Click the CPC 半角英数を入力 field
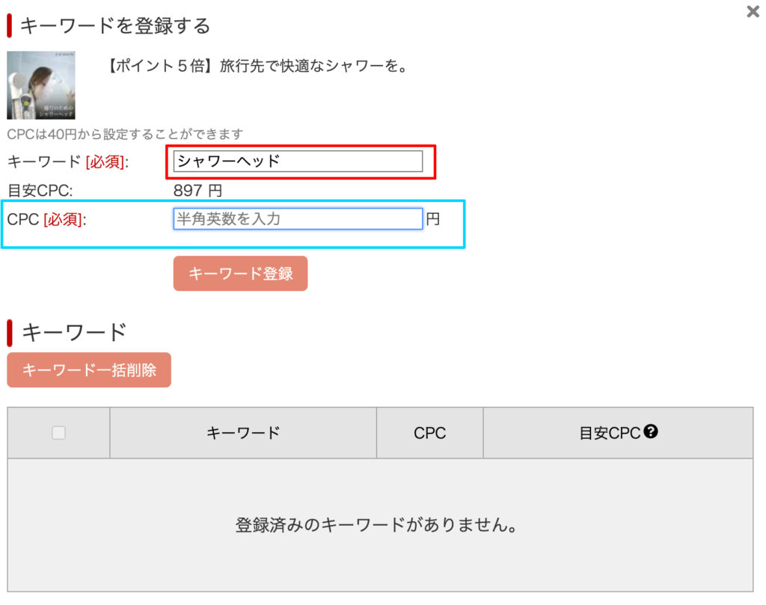Viewport: 766px width, 605px height. tap(298, 219)
